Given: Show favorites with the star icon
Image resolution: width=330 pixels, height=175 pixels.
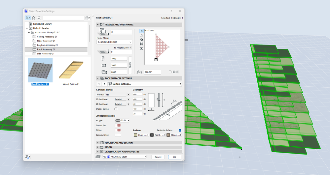Looking at the screenshot, I should [33, 18].
